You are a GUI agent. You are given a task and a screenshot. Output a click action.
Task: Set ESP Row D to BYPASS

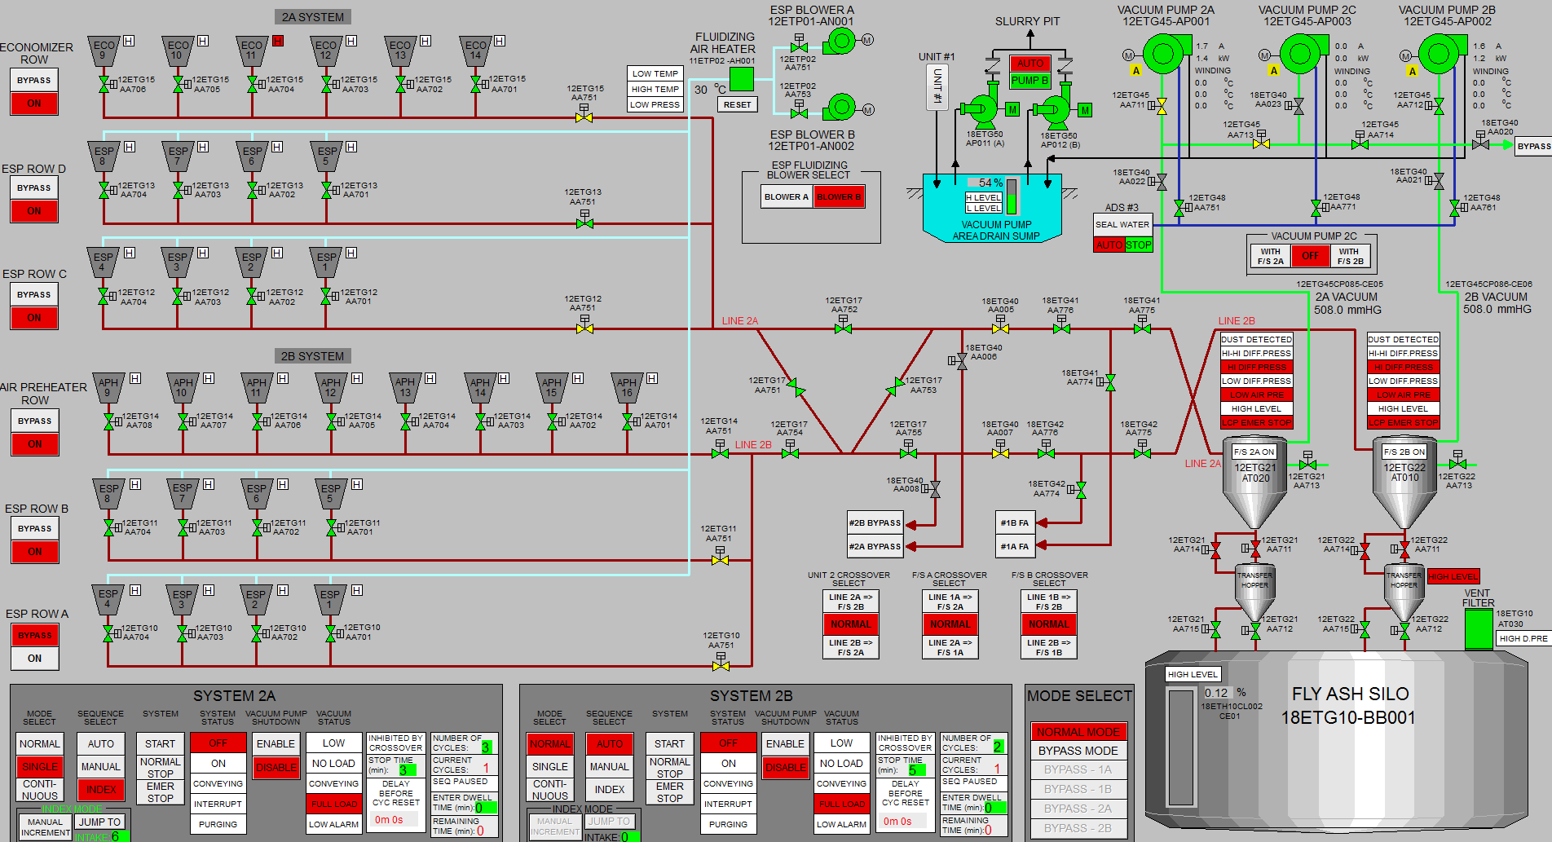point(34,187)
